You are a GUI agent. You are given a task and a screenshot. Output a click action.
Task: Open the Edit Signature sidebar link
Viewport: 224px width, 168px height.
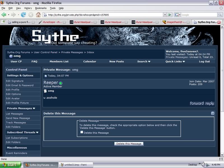click(x=15, y=81)
